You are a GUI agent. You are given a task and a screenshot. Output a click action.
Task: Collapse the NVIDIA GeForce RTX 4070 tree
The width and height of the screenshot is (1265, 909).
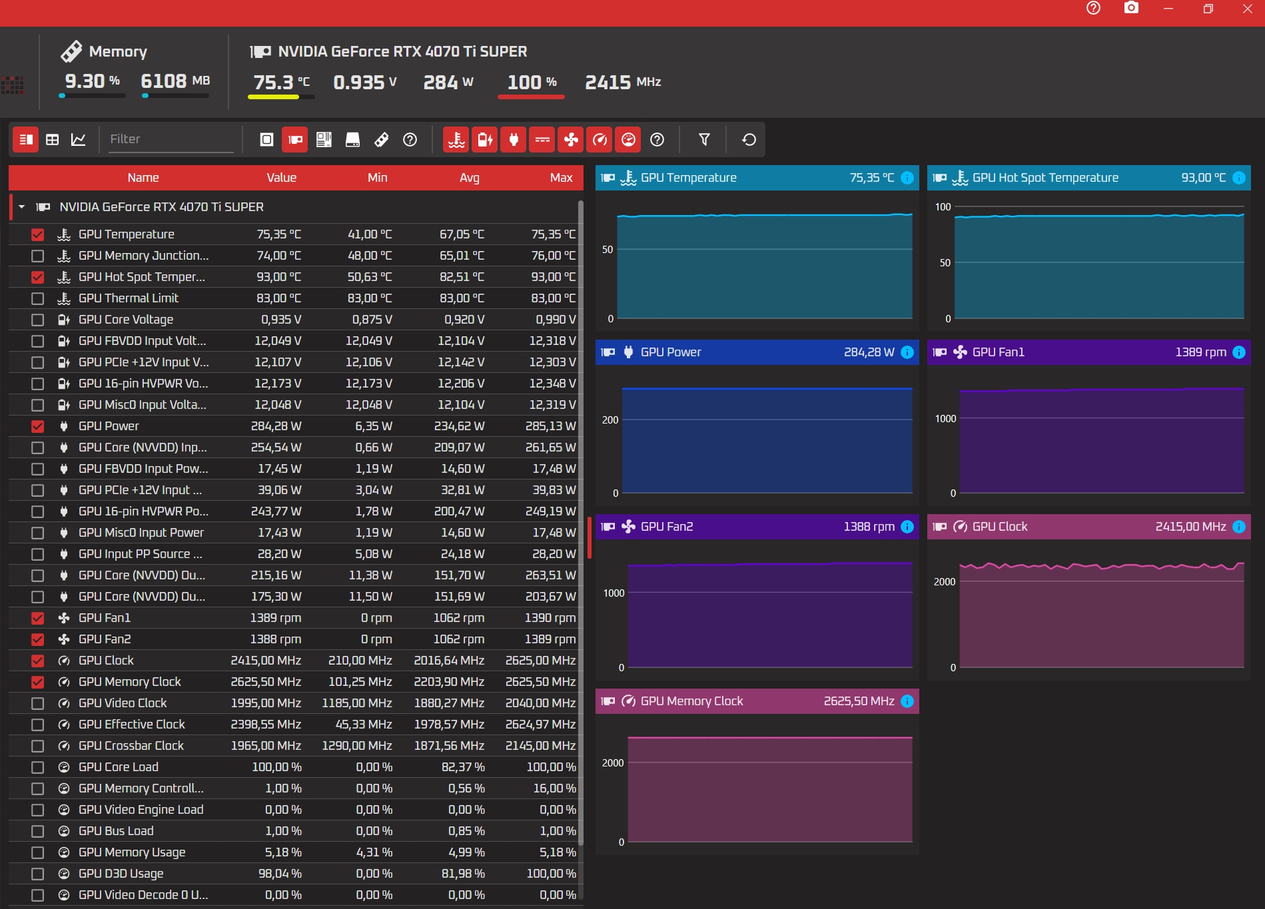point(22,207)
